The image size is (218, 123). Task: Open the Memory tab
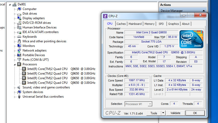click(x=149, y=24)
